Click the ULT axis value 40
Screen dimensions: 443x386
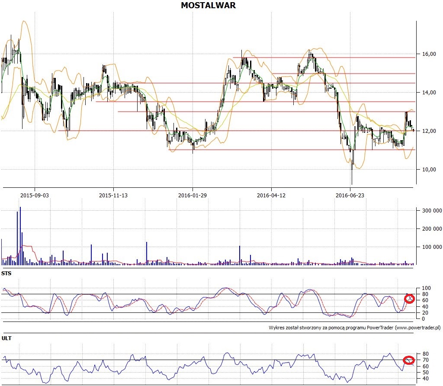click(x=425, y=379)
